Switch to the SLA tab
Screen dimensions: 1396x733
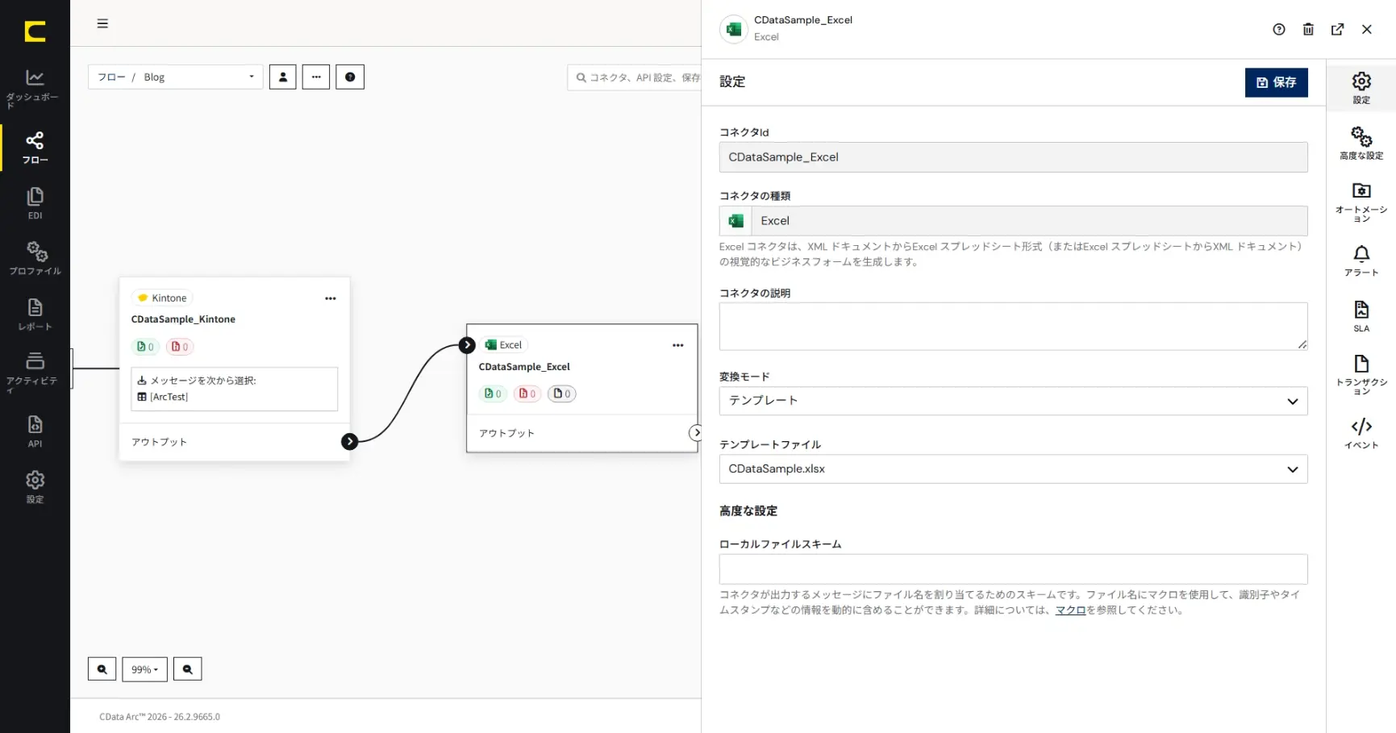[x=1361, y=316]
